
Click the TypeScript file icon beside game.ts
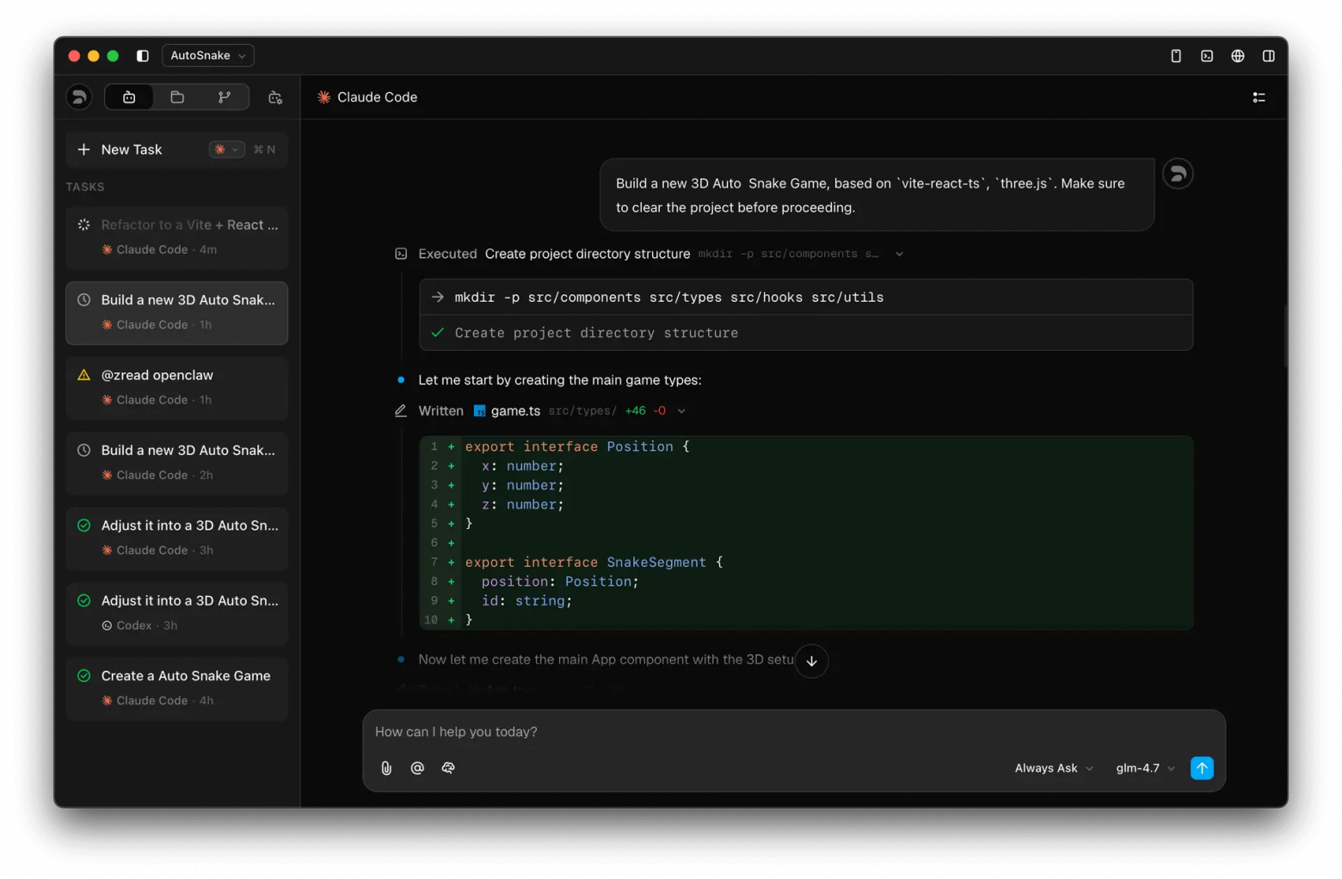pyautogui.click(x=479, y=410)
